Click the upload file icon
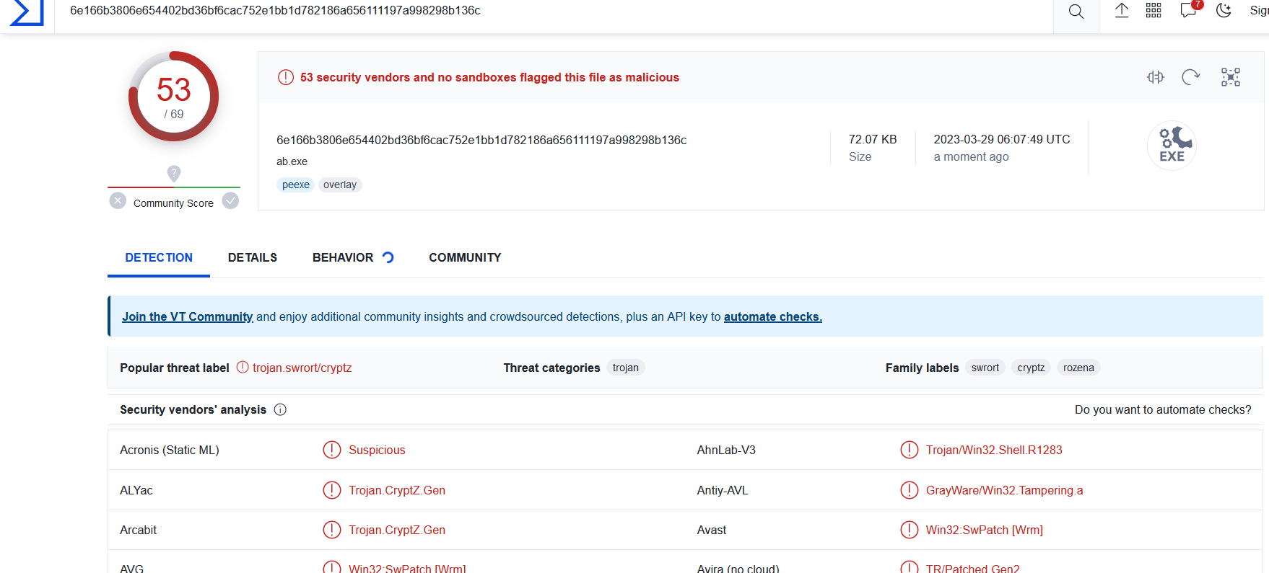Viewport: 1269px width, 573px height. click(x=1121, y=10)
